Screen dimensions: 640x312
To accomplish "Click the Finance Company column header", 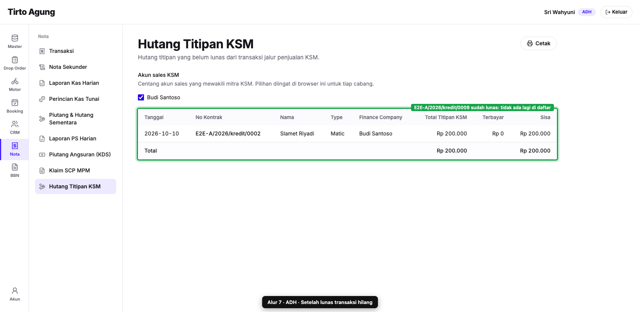I will (381, 117).
